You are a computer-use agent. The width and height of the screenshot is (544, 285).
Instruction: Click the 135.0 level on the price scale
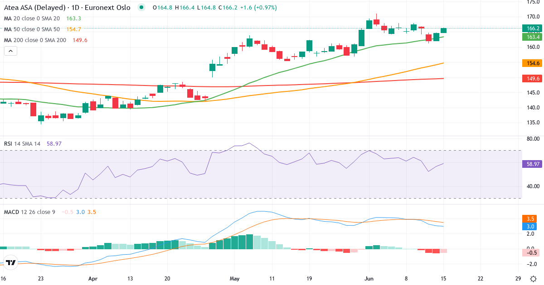pos(533,123)
